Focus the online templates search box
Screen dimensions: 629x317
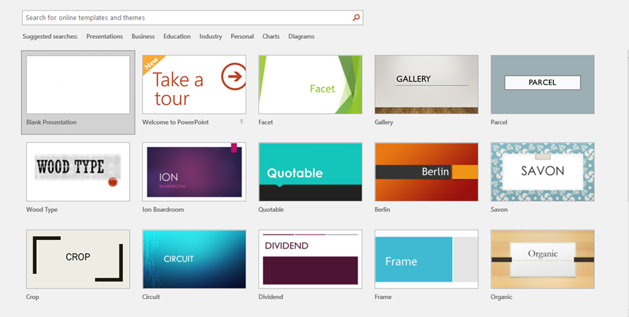point(192,17)
